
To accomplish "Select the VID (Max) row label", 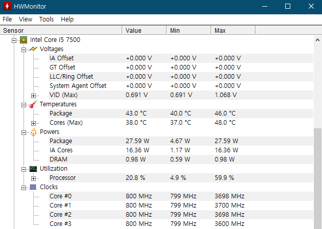I will pyautogui.click(x=64, y=95).
